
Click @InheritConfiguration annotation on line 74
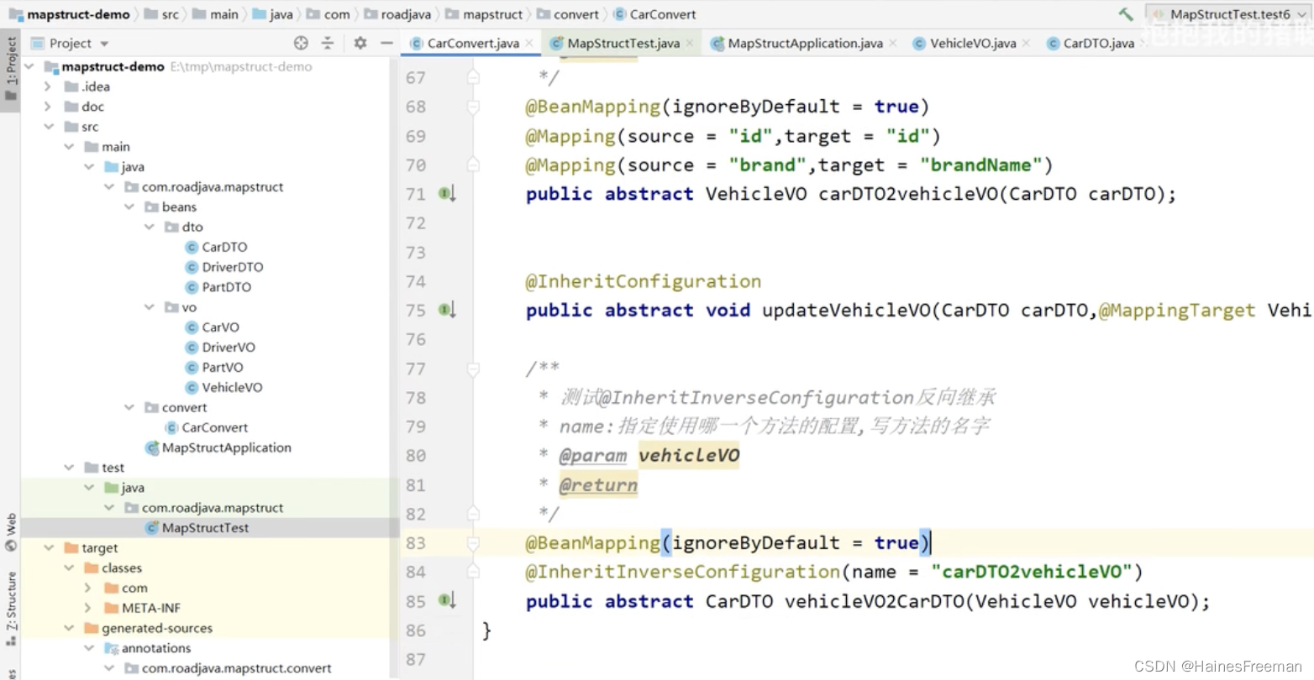643,281
